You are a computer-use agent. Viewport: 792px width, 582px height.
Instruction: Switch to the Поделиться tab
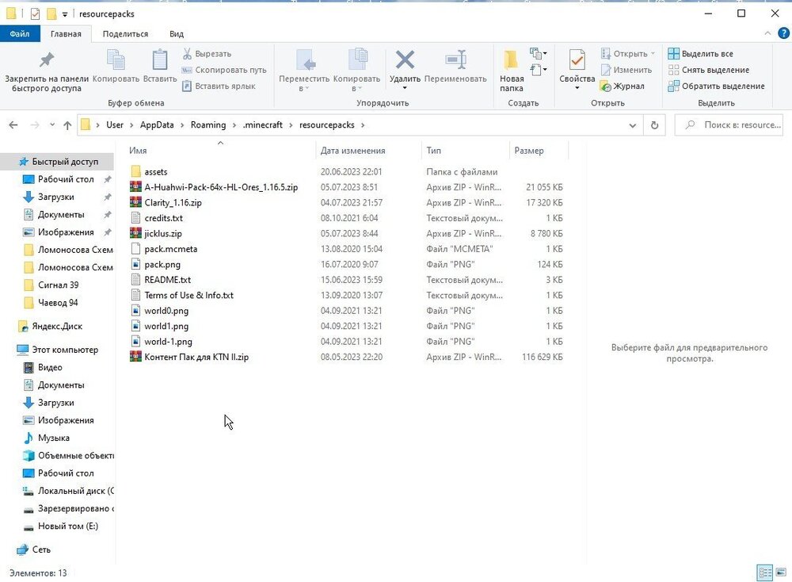tap(125, 34)
